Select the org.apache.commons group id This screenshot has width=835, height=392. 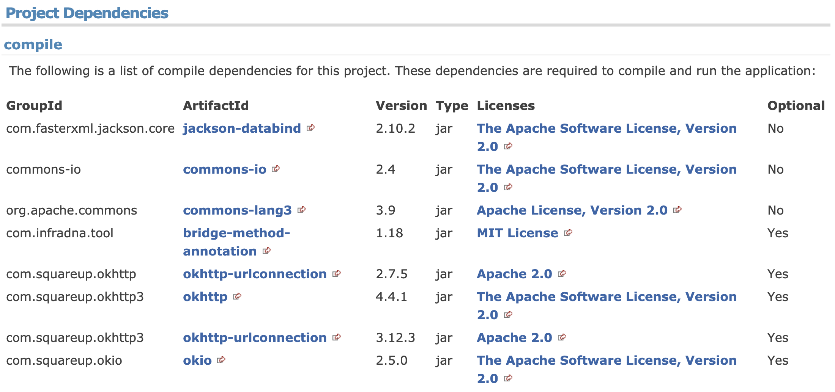(71, 210)
